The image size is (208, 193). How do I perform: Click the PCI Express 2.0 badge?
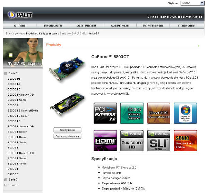(x=105, y=113)
